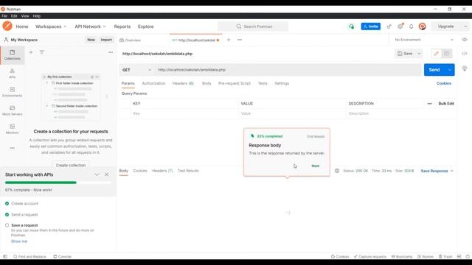Switch to the request Headers (6) tab

pyautogui.click(x=183, y=83)
